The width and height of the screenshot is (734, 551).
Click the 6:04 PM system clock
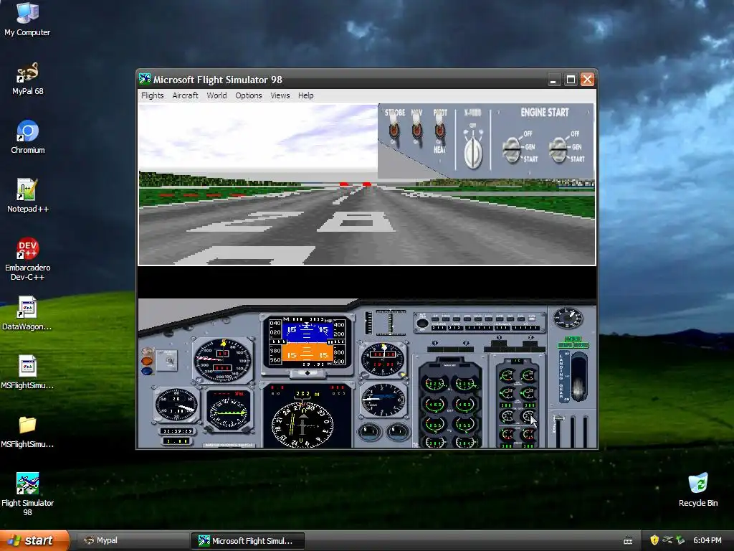(x=707, y=541)
